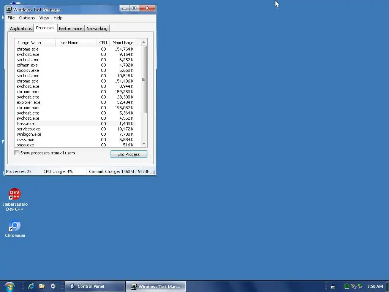This screenshot has height=292, width=389.
Task: Sort by CPU column header
Action: 103,43
